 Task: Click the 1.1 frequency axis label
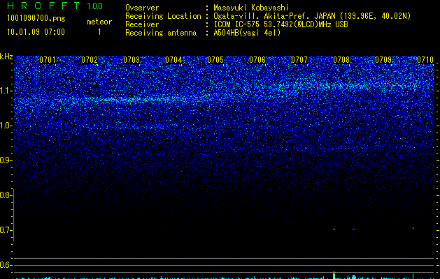pos(6,91)
